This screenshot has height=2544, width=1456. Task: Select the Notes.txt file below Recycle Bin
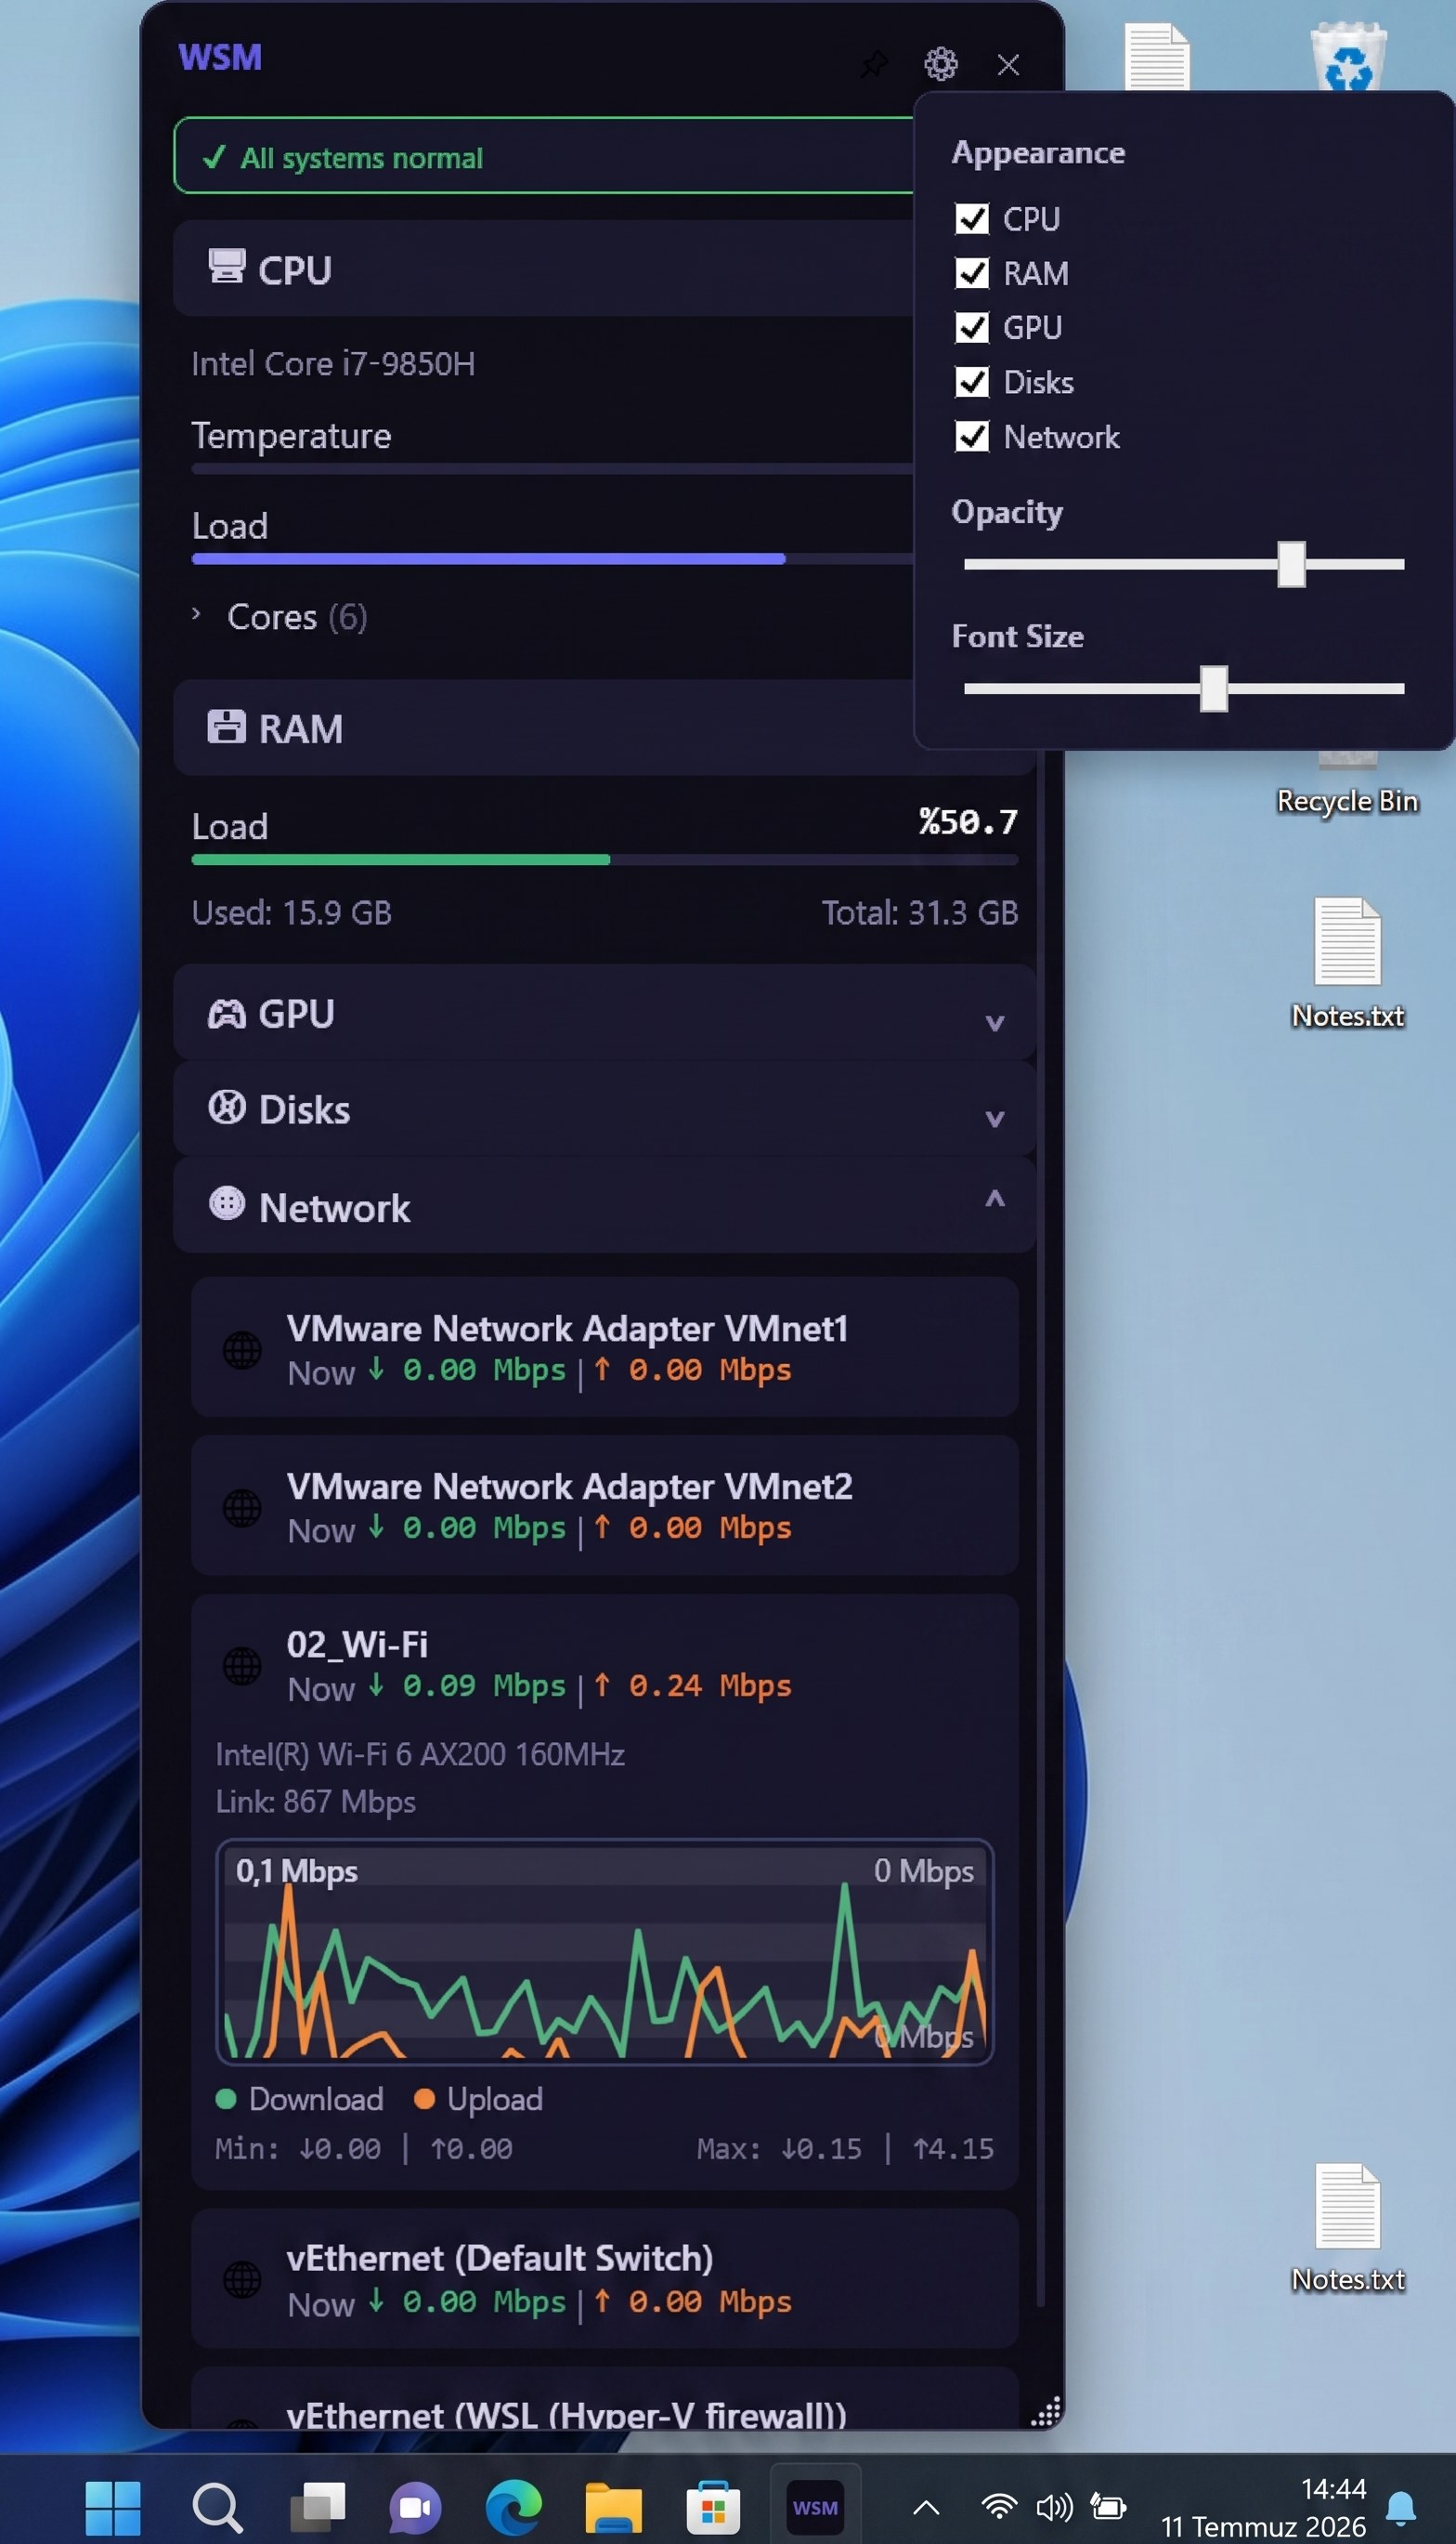[1347, 963]
